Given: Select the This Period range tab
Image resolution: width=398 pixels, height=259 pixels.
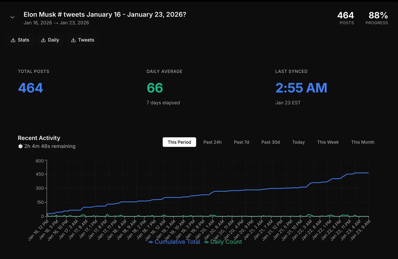Looking at the screenshot, I should (x=179, y=142).
